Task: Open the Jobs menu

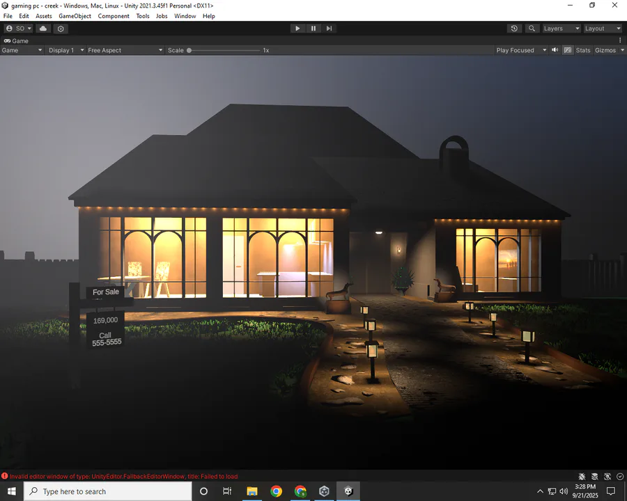Action: 162,16
